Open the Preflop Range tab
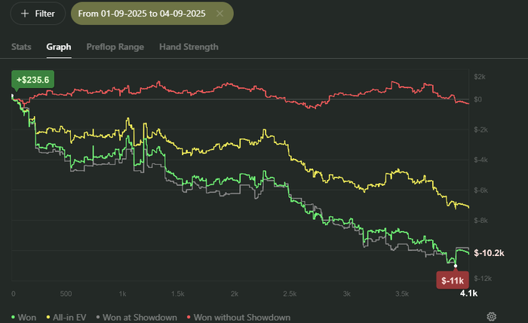 pos(115,47)
